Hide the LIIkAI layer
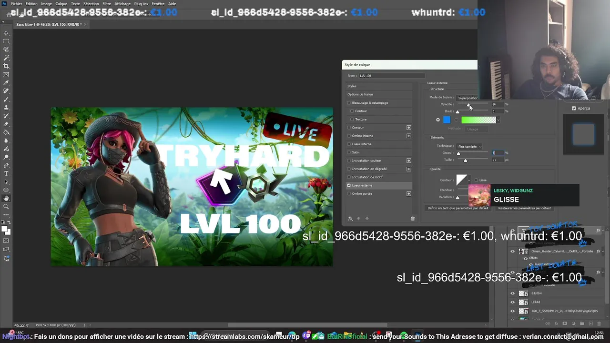610x343 pixels. [x=513, y=302]
